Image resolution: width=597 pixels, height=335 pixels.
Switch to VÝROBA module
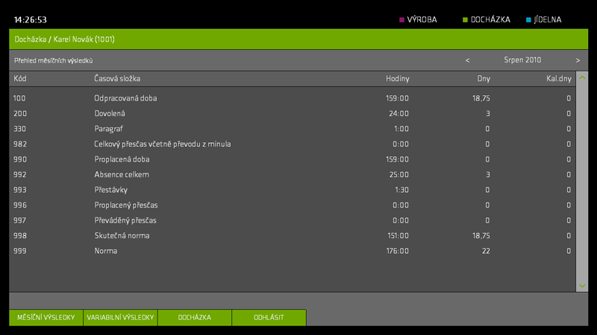click(x=418, y=20)
